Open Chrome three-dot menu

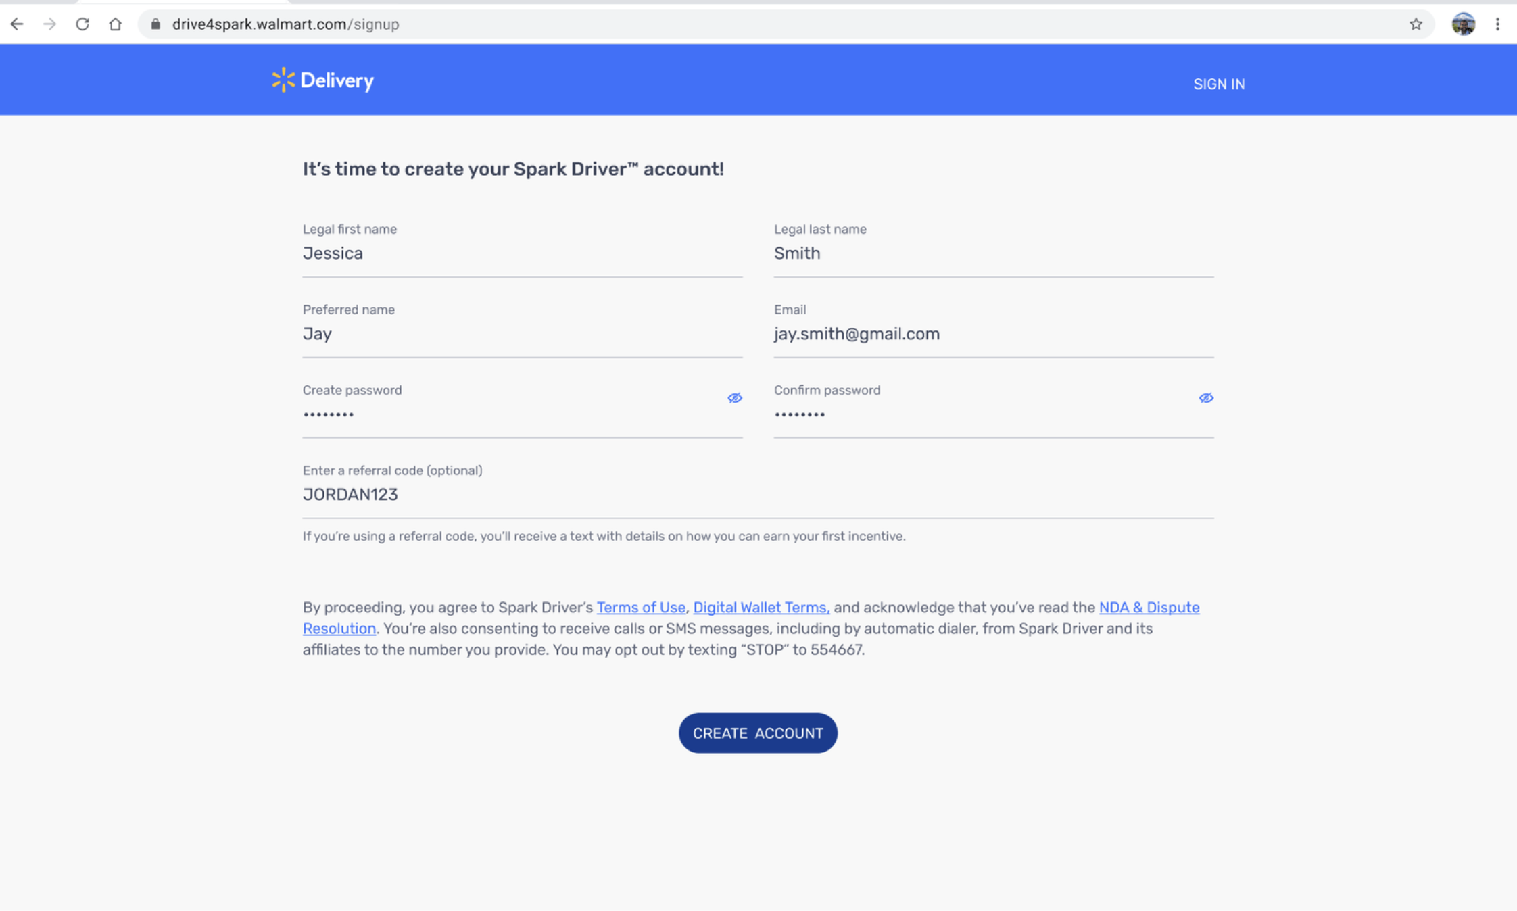tap(1497, 24)
